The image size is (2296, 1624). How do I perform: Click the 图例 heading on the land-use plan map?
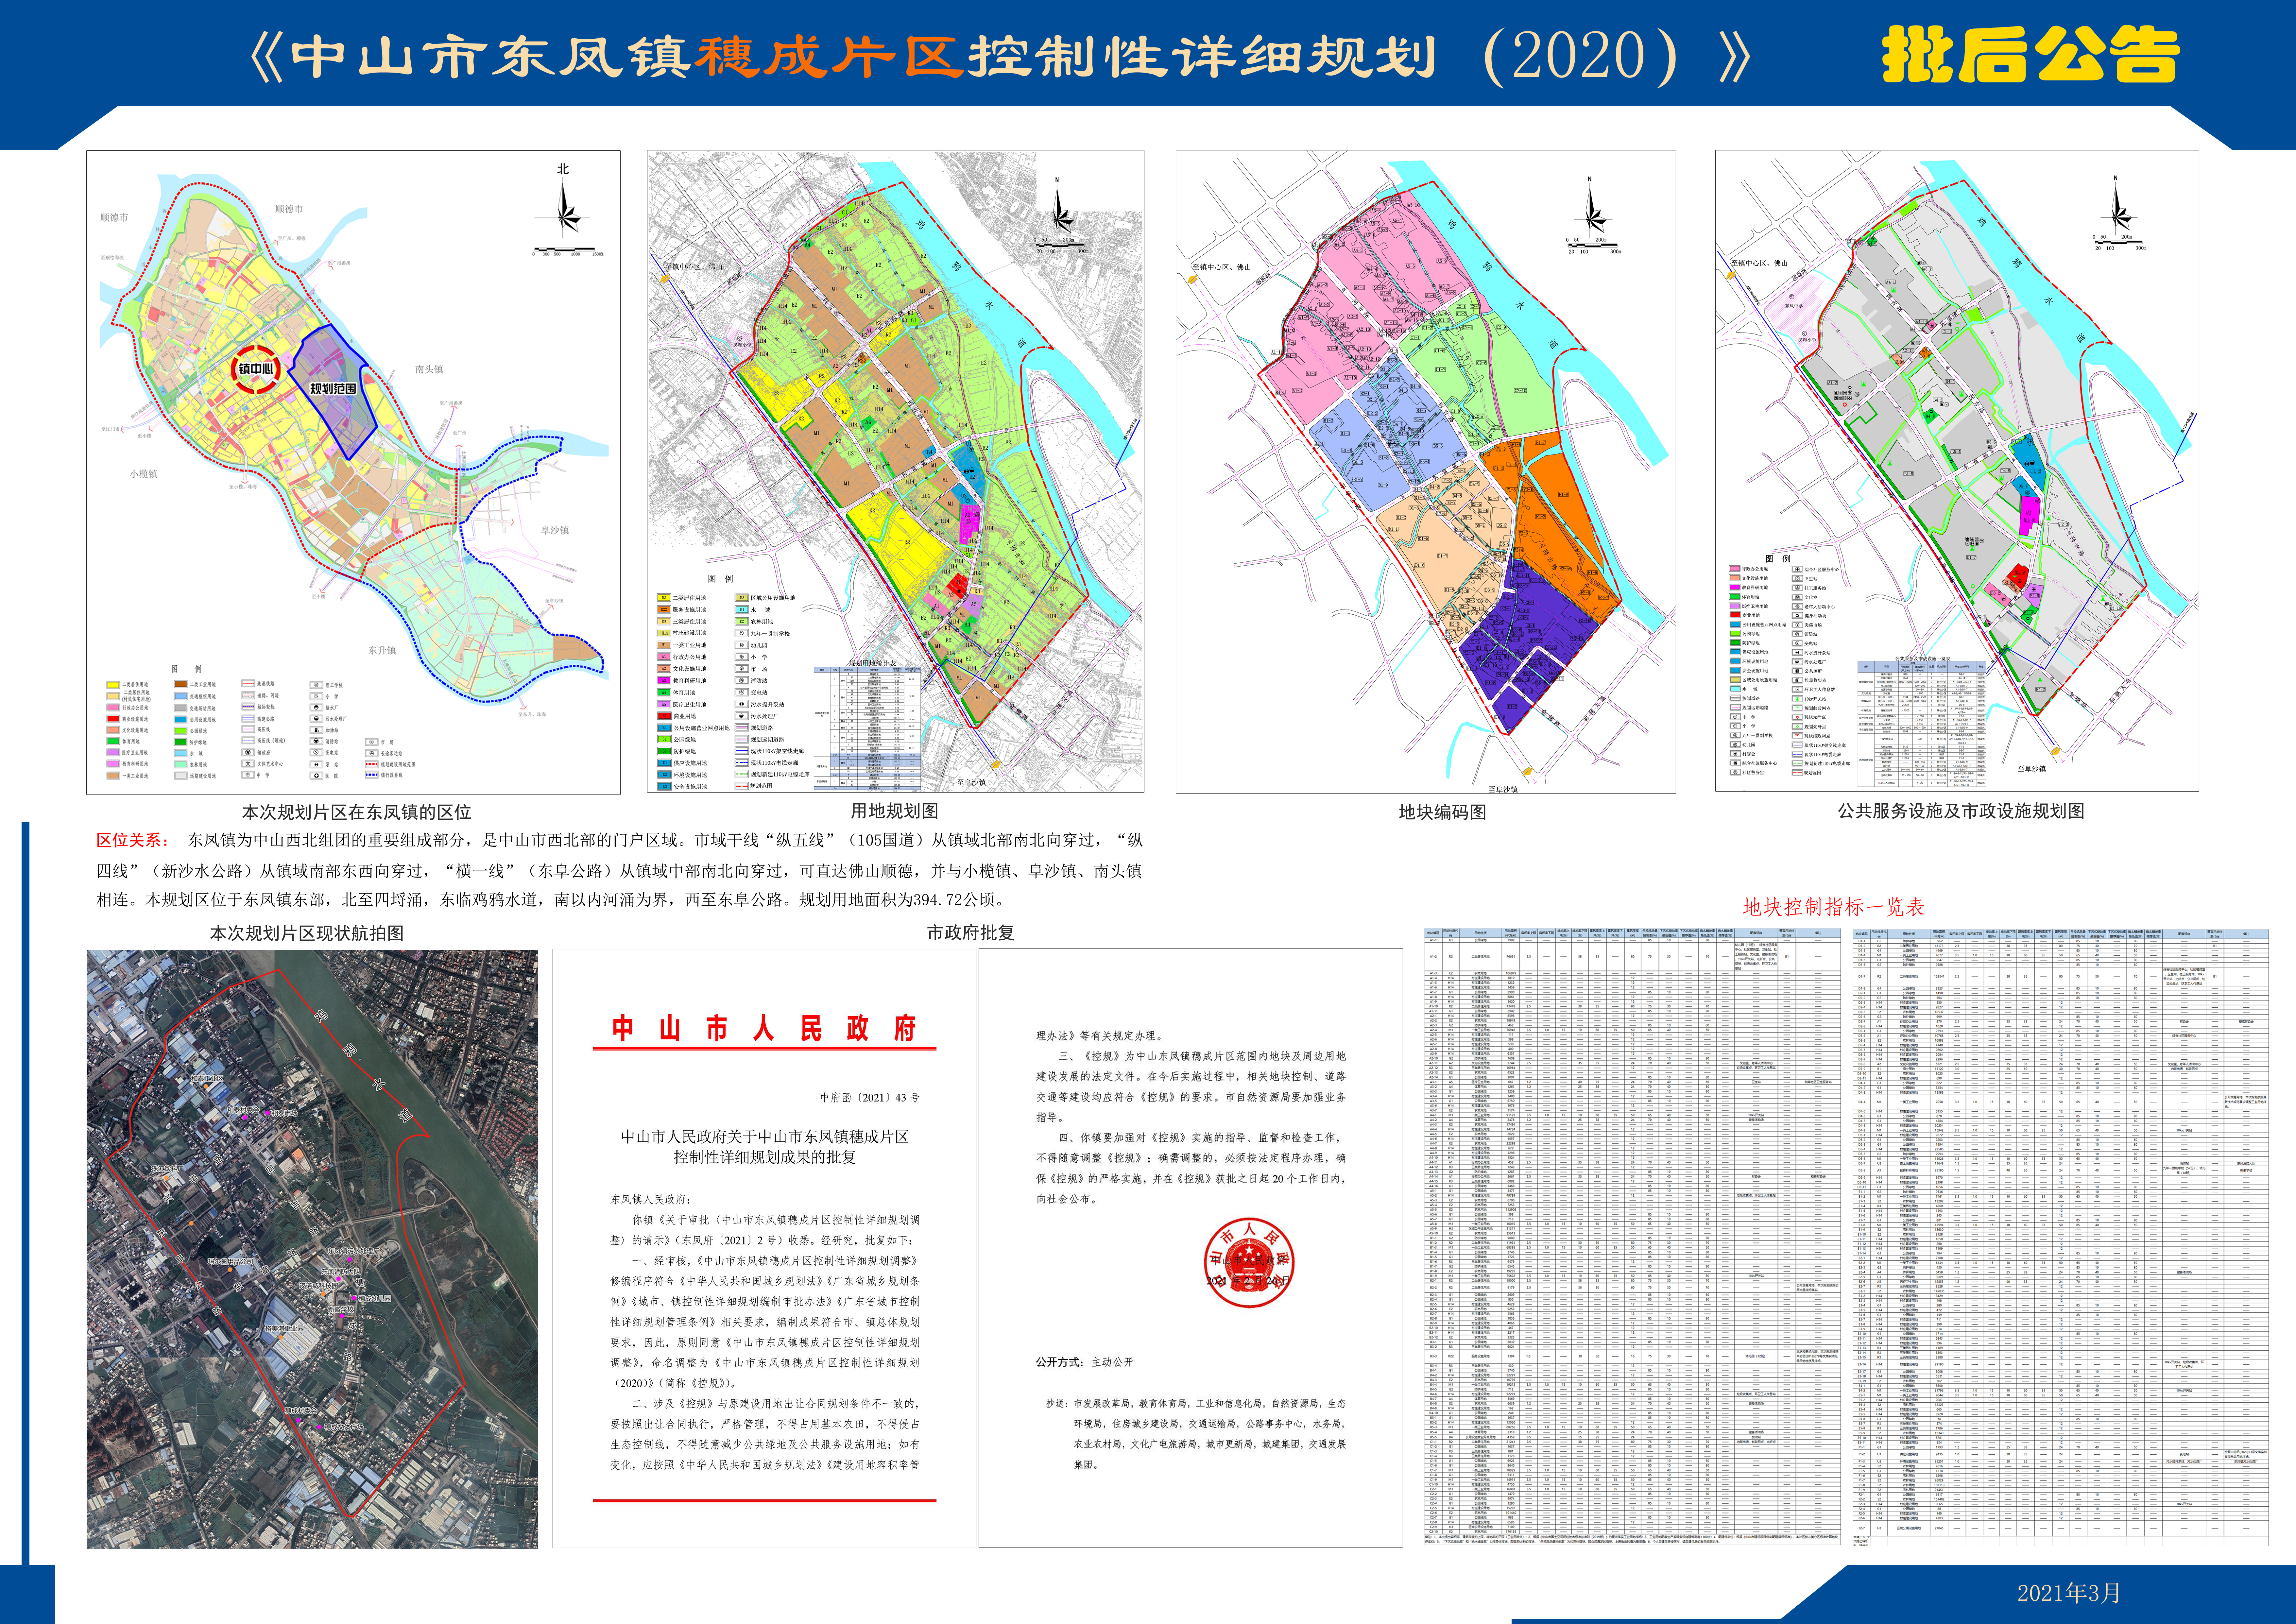pos(721,579)
